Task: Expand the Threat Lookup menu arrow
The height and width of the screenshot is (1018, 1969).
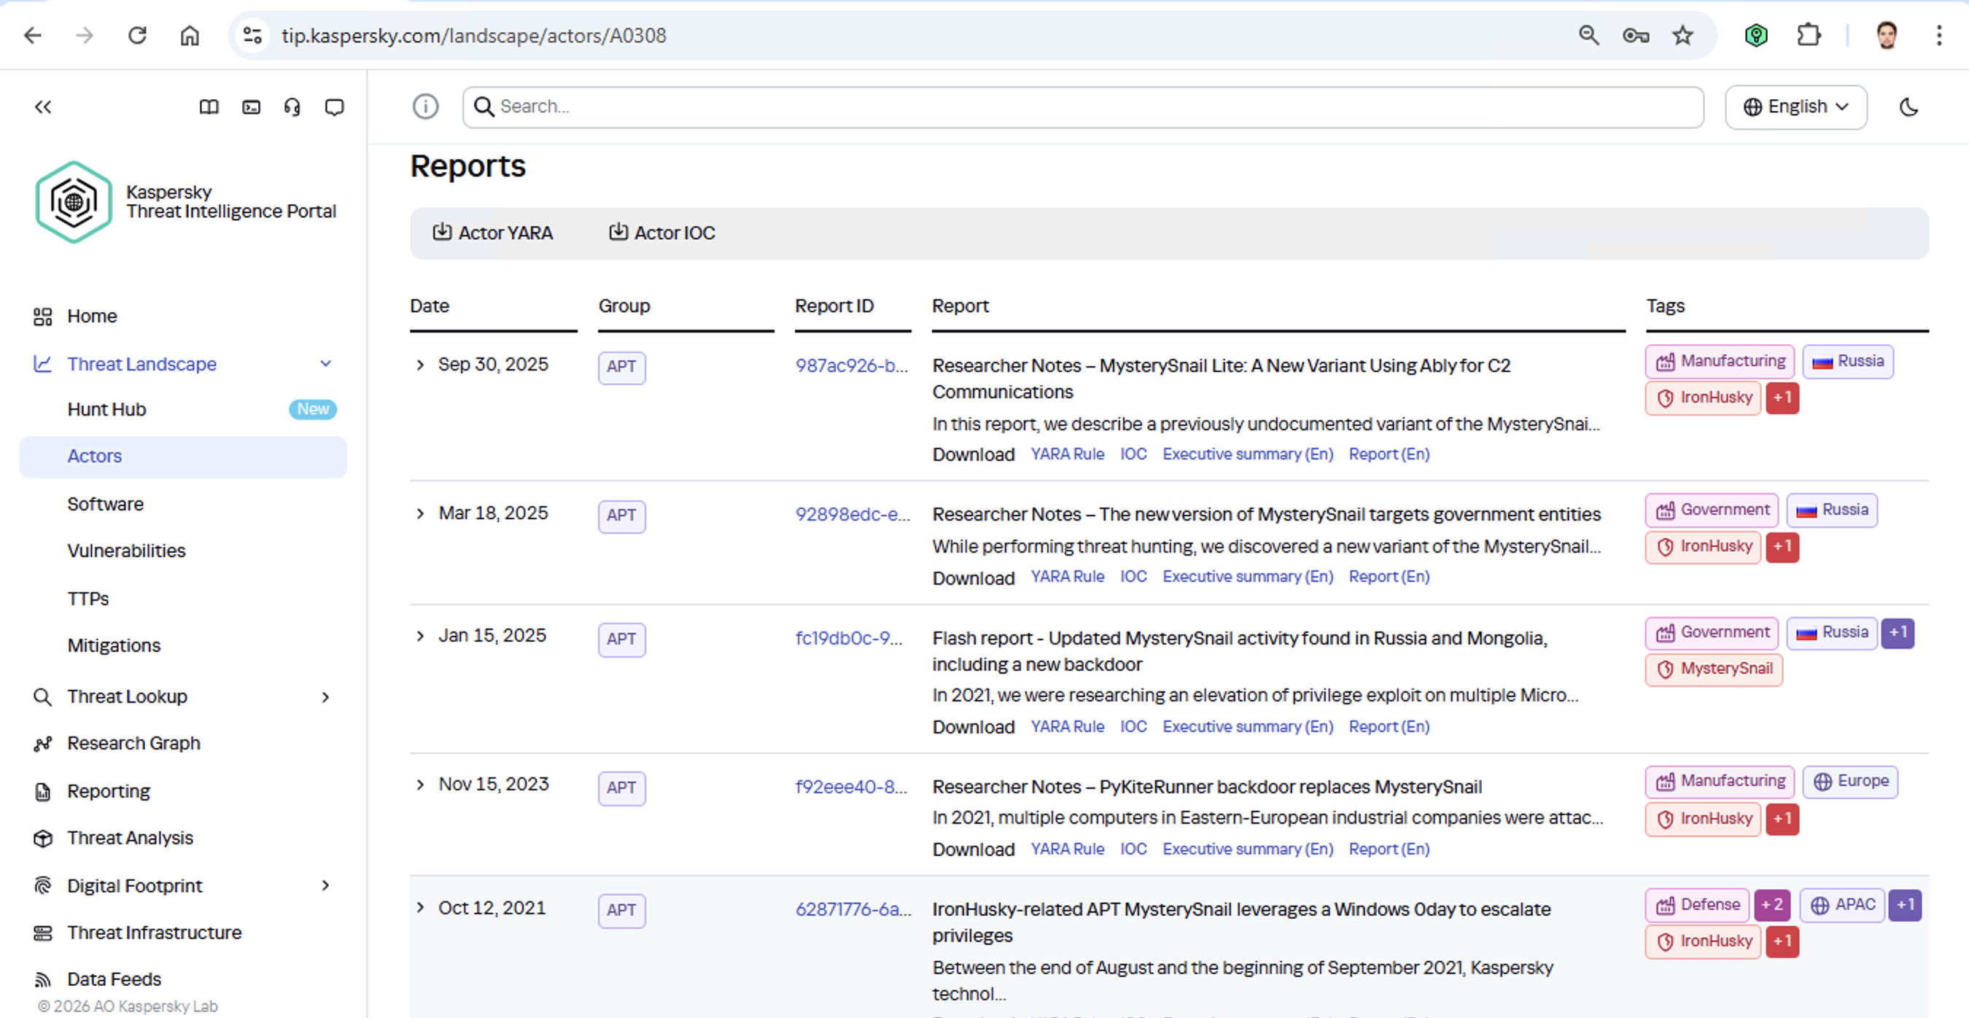Action: pos(326,696)
